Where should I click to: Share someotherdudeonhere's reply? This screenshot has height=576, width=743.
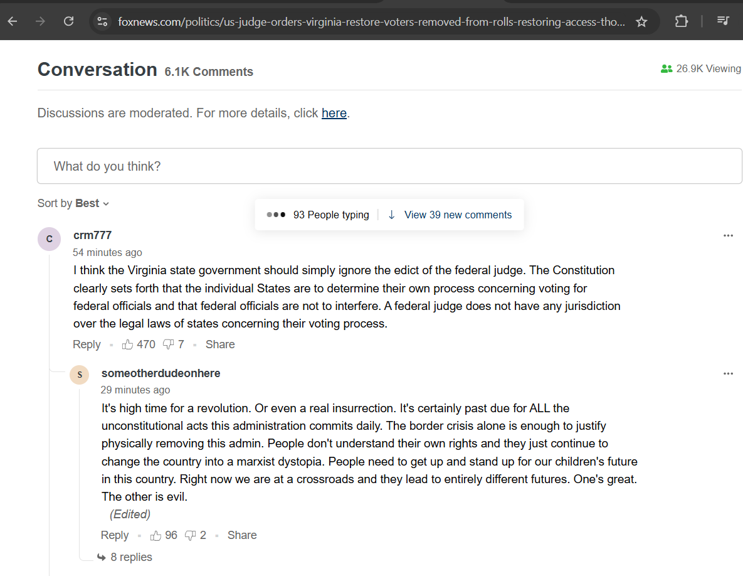[242, 535]
